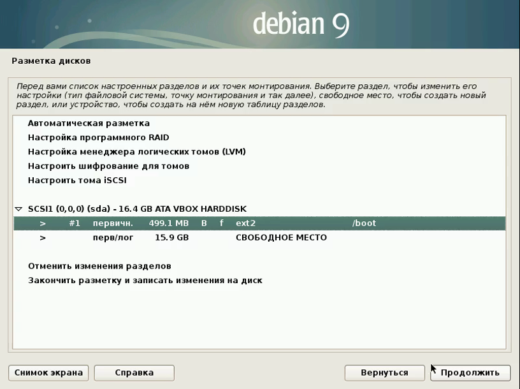The width and height of the screenshot is (520, 389).
Task: Select the SCSI1 (sda) VBOX HARDDISK row
Action: (x=137, y=209)
